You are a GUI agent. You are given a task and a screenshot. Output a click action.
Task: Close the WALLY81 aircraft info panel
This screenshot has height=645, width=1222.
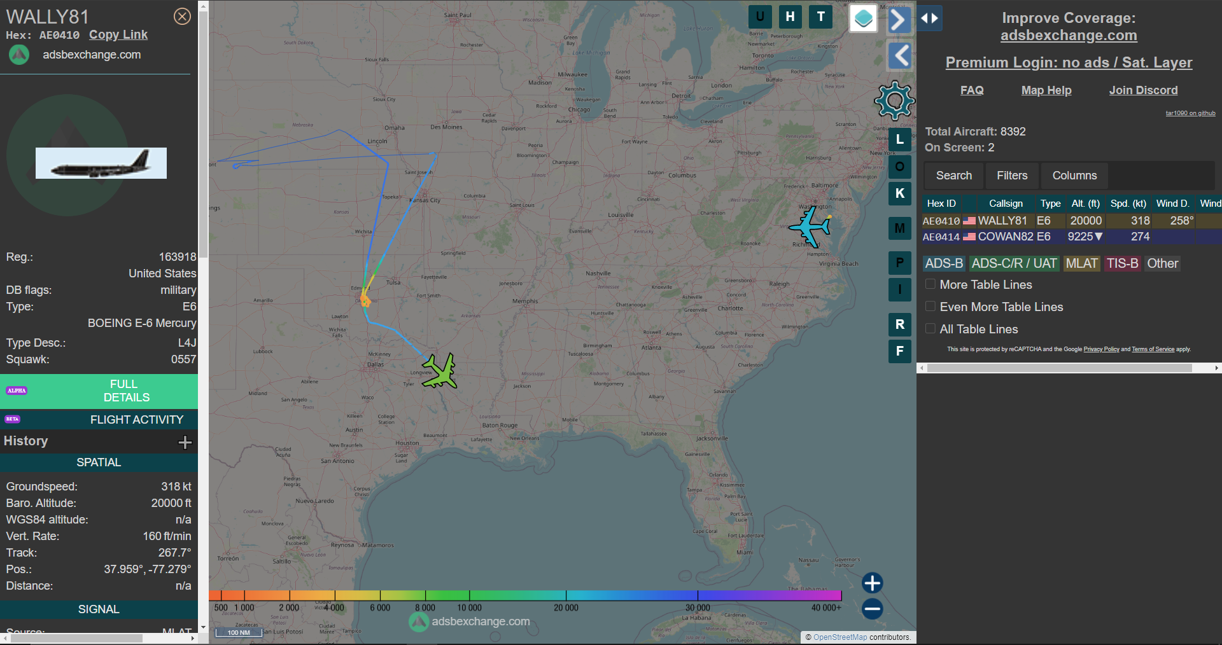pyautogui.click(x=182, y=17)
